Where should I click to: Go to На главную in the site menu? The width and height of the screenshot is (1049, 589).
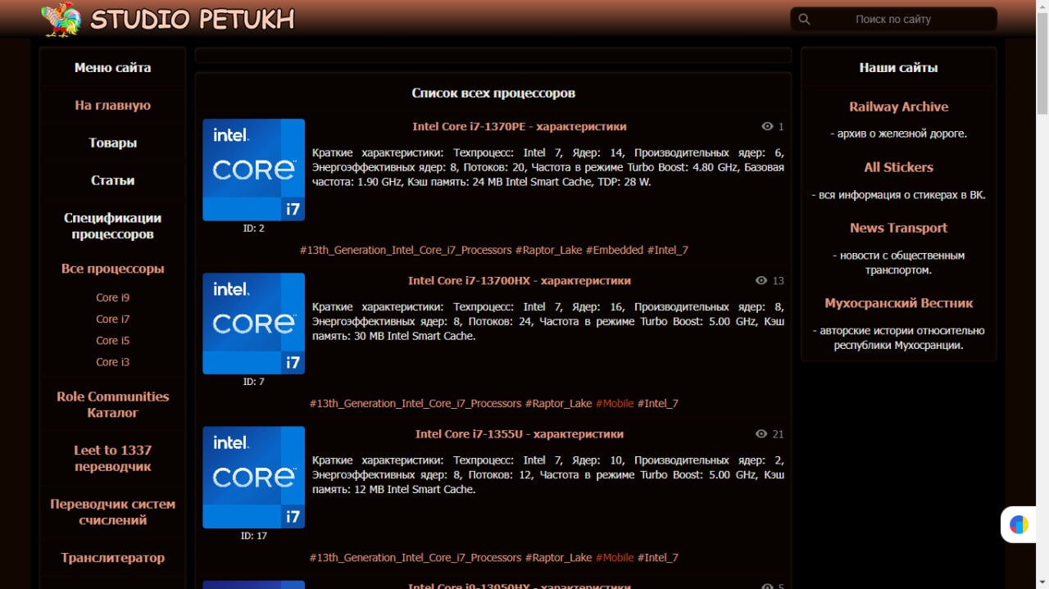[112, 105]
